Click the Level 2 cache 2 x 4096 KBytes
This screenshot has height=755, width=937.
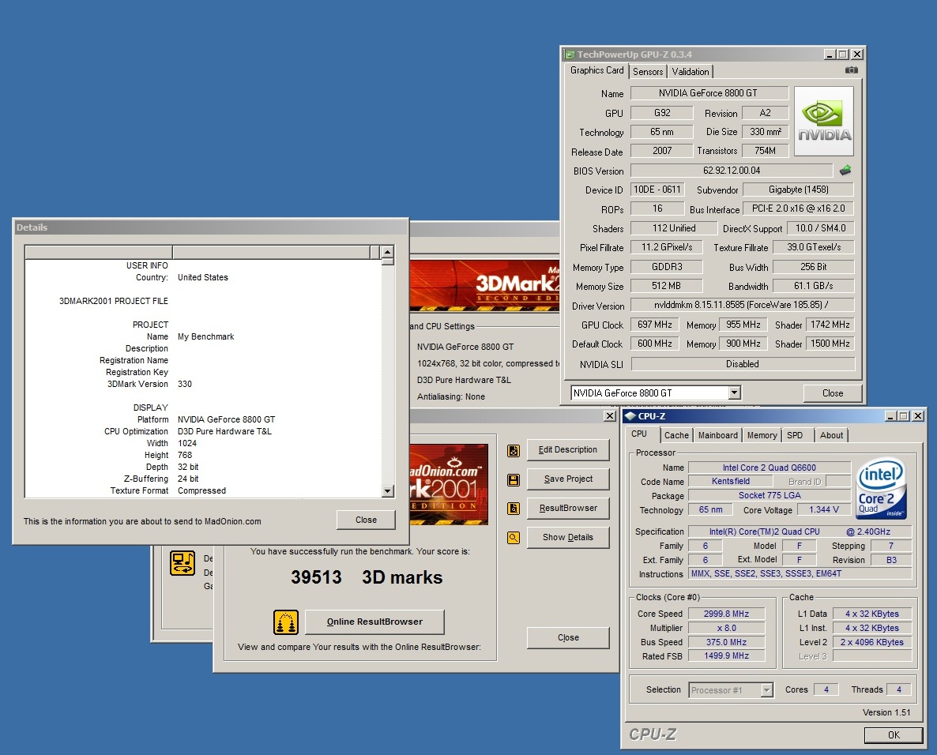pyautogui.click(x=872, y=642)
